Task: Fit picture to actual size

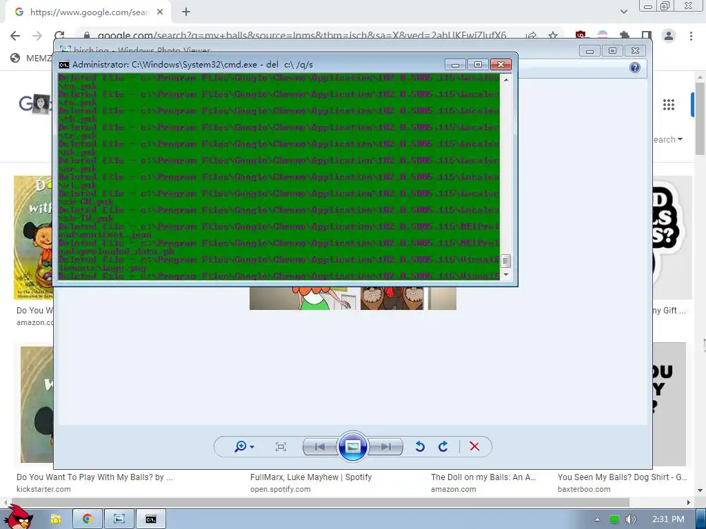Action: (281, 446)
